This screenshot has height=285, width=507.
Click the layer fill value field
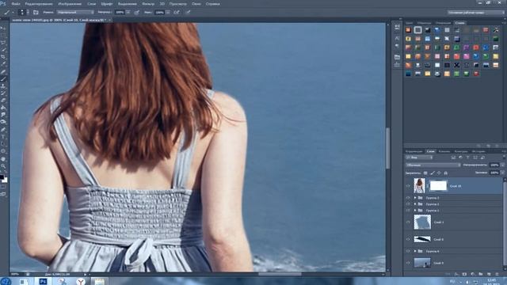pyautogui.click(x=494, y=173)
